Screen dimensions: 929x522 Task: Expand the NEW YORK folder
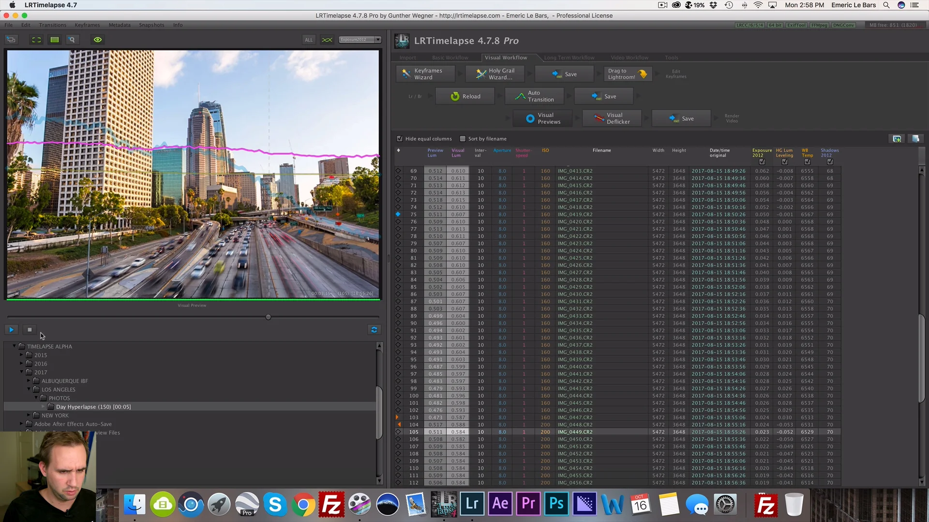[x=29, y=415]
